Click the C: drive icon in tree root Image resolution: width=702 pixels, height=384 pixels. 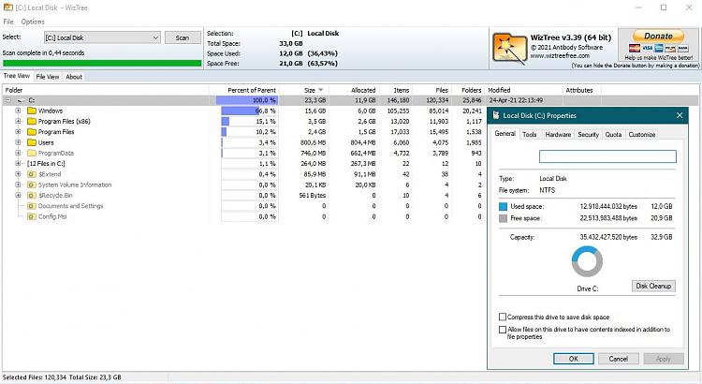pos(21,100)
